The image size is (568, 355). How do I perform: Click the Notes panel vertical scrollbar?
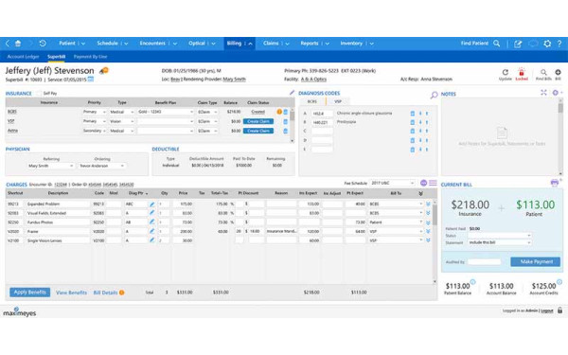(x=560, y=137)
